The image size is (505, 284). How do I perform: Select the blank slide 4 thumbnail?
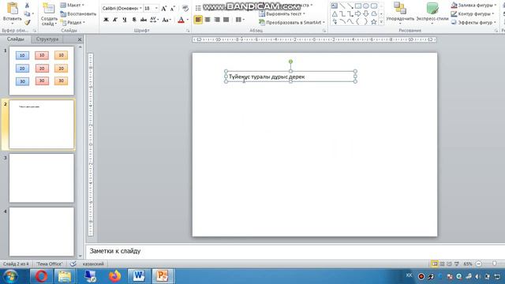point(42,231)
